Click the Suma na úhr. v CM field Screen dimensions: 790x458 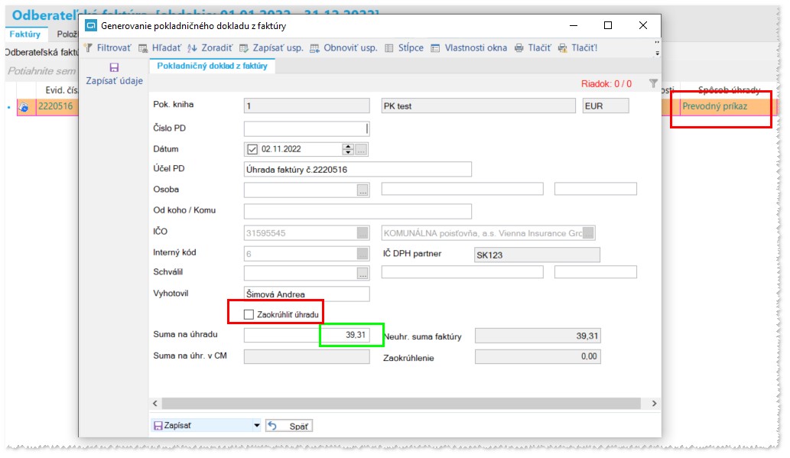tap(307, 356)
